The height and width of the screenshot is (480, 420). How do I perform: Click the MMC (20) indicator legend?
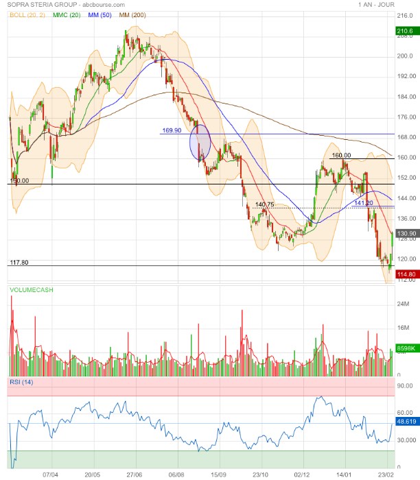(x=67, y=14)
